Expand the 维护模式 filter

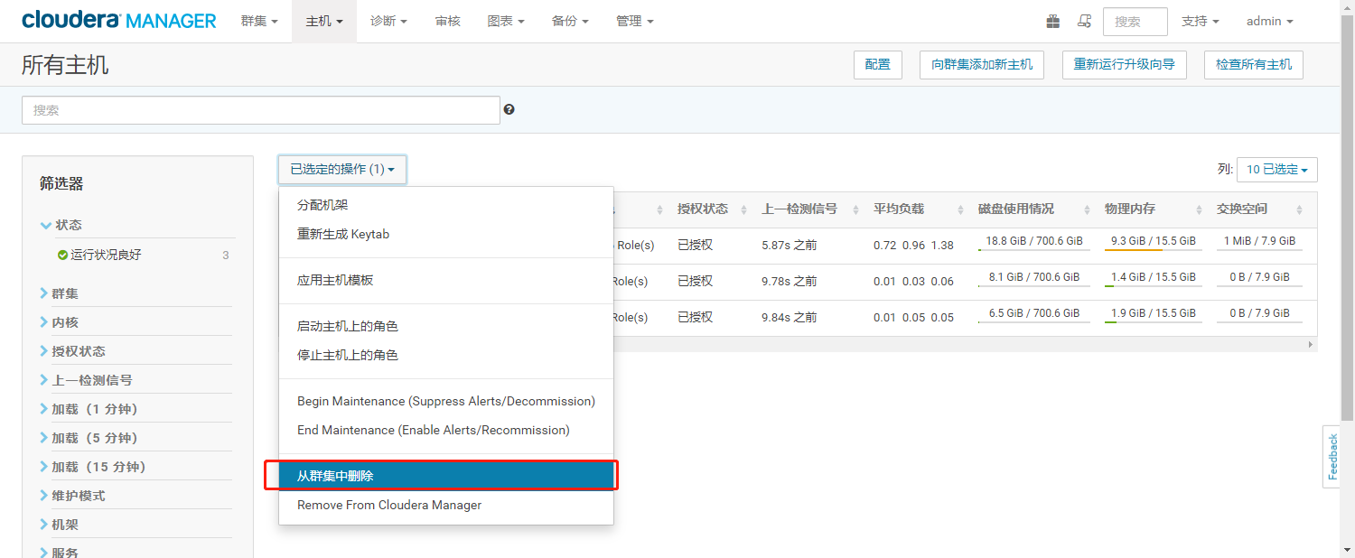pos(72,496)
